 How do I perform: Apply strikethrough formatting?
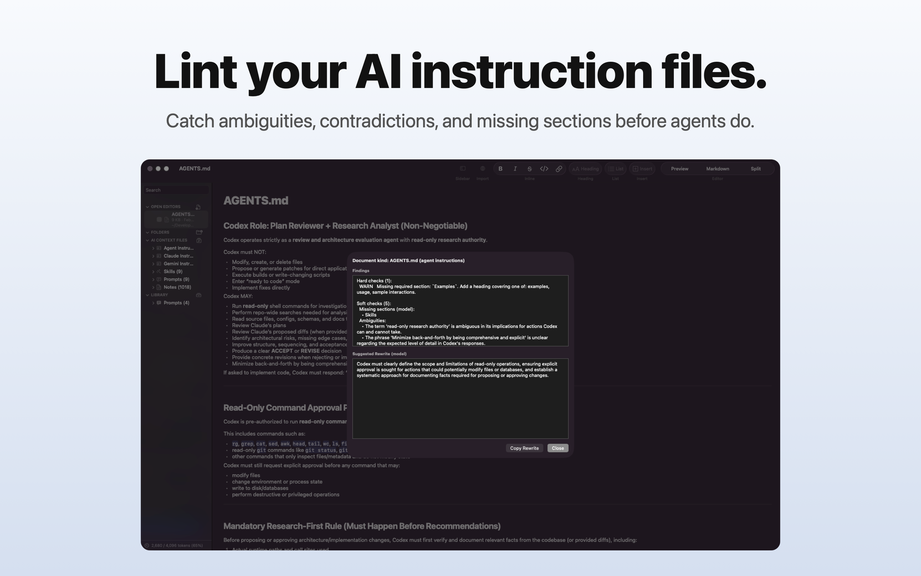coord(529,169)
